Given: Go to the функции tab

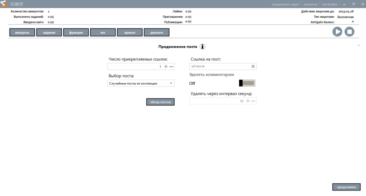Looking at the screenshot, I should [x=76, y=33].
